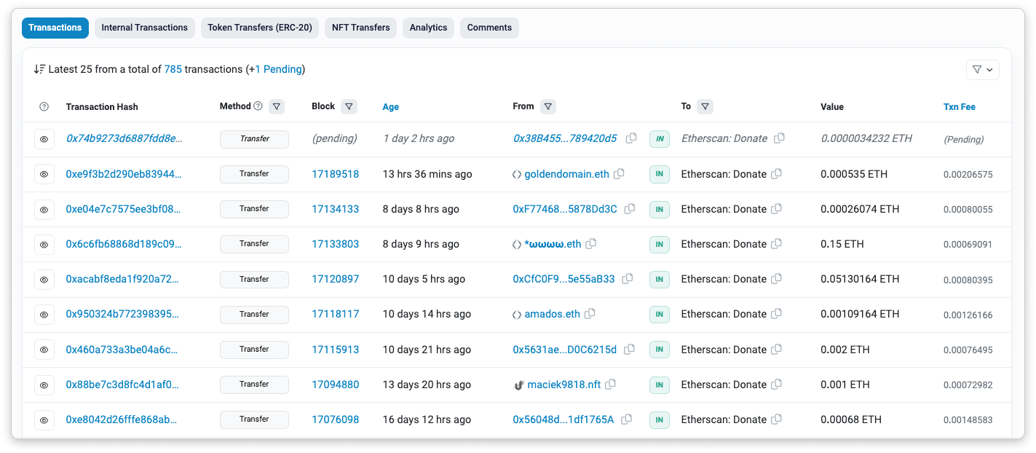Open the Block column filter

pyautogui.click(x=349, y=106)
